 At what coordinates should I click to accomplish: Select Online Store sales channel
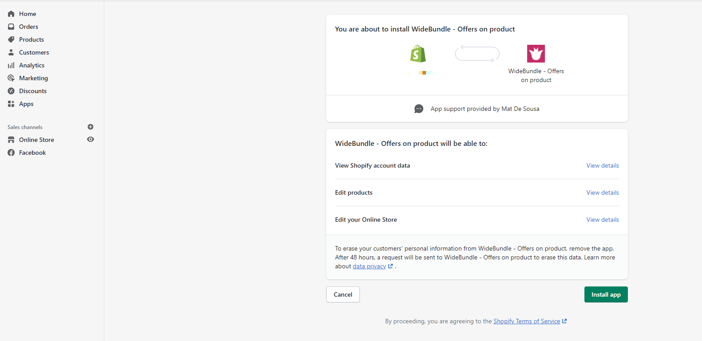pyautogui.click(x=36, y=140)
